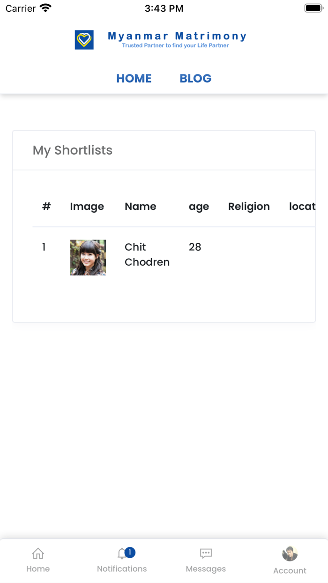Open the Home tab via house icon

(37, 554)
